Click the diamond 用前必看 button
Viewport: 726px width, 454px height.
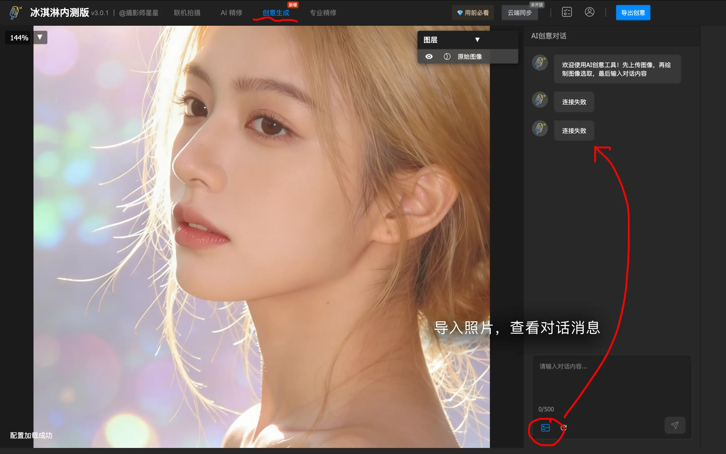[x=473, y=13]
